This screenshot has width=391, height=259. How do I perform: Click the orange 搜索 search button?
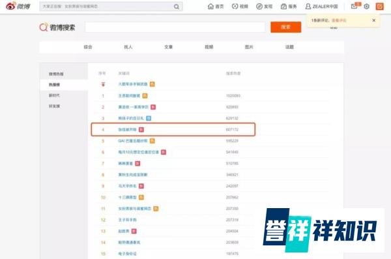tap(286, 27)
